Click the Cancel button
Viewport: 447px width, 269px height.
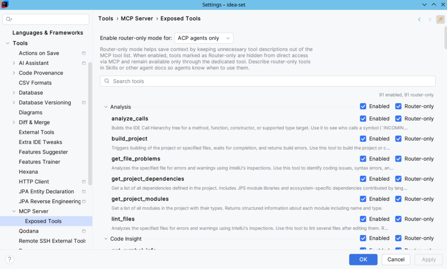[x=395, y=259]
